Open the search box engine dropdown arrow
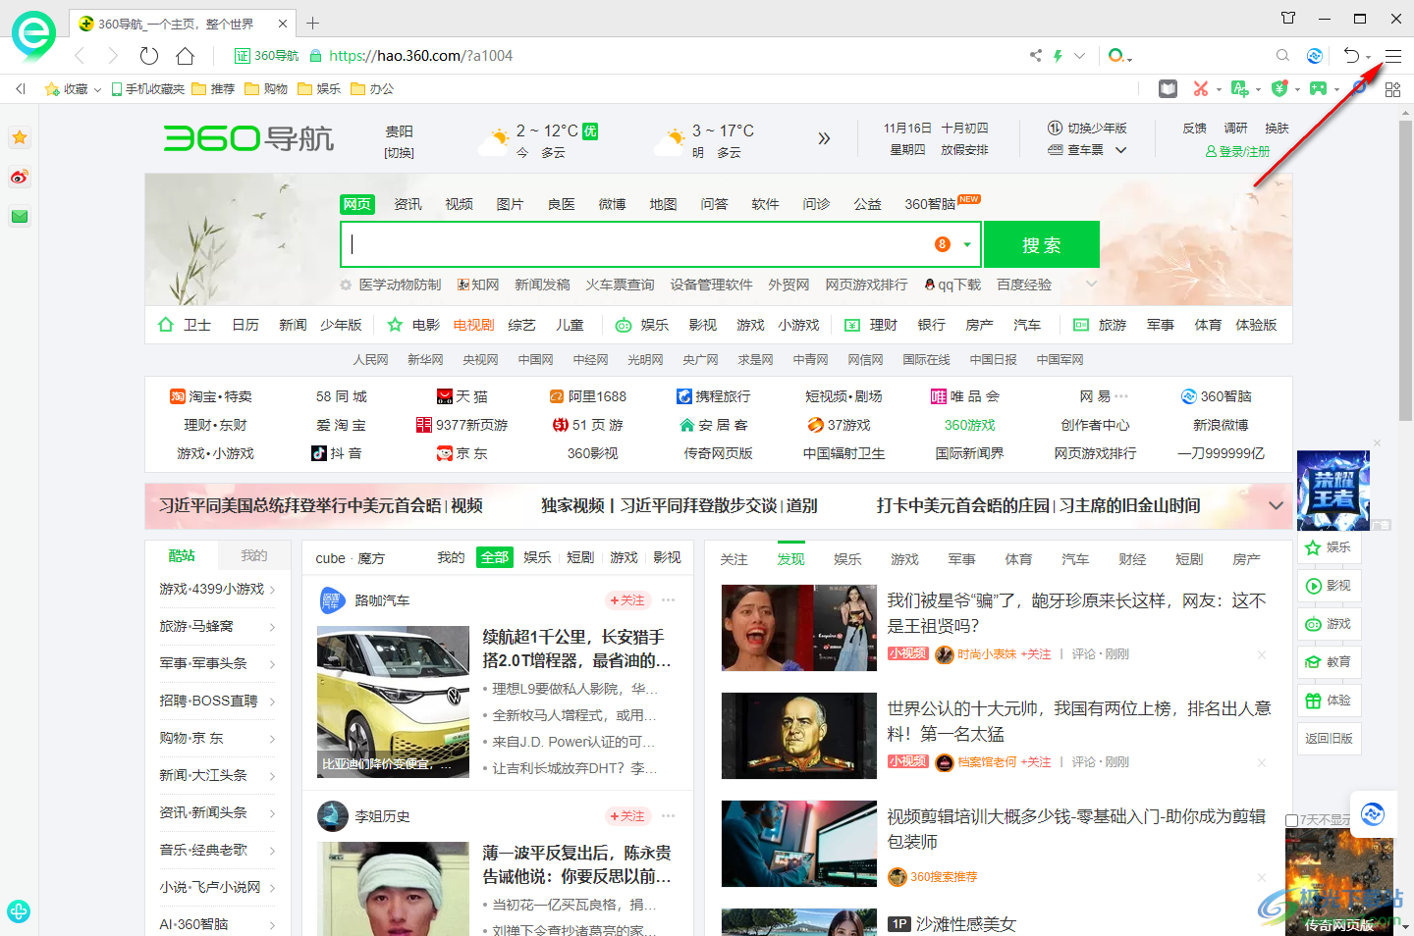Image resolution: width=1414 pixels, height=936 pixels. tap(967, 244)
